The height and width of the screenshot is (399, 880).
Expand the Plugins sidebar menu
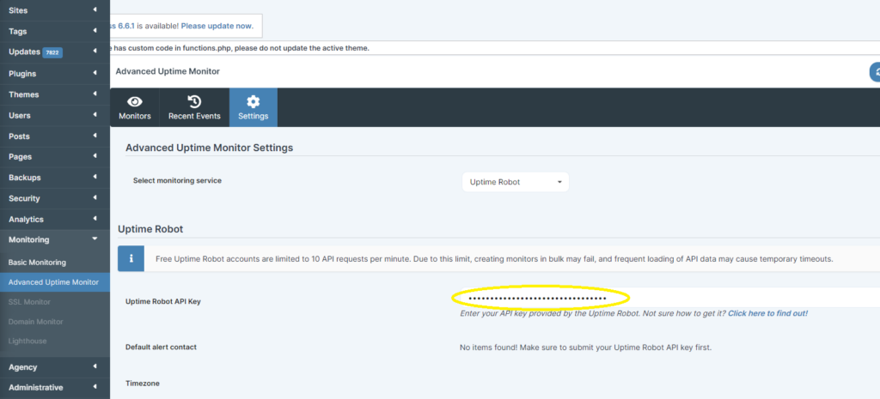click(x=55, y=74)
